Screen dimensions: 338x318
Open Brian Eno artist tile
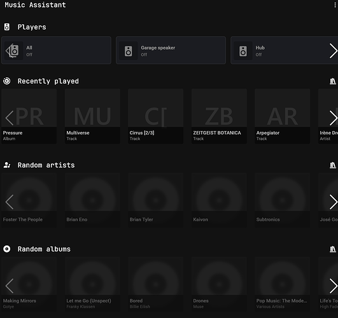coord(92,200)
